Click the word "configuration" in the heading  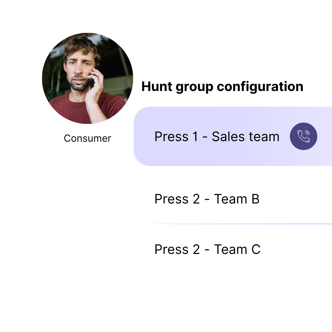260,87
